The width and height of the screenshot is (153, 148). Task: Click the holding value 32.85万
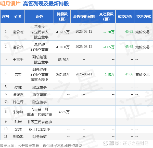tap(63, 112)
